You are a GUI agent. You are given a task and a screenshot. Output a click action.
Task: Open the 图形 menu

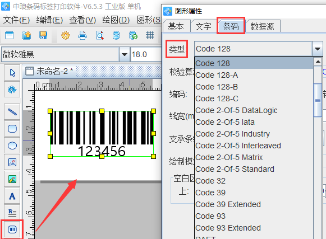pos(149,20)
